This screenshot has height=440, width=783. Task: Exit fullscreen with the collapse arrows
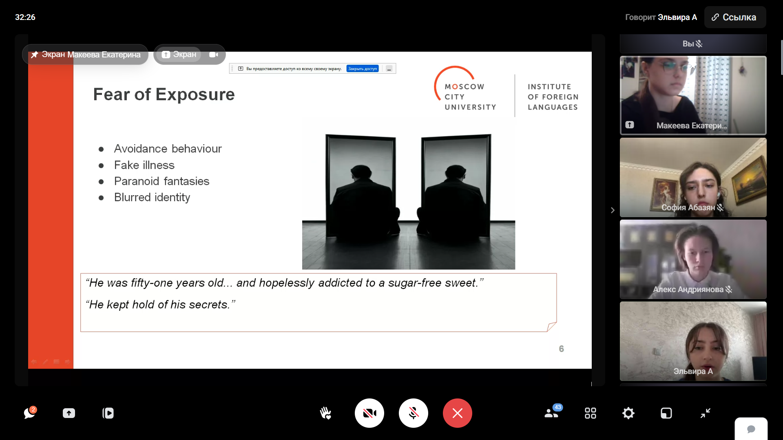[706, 413]
